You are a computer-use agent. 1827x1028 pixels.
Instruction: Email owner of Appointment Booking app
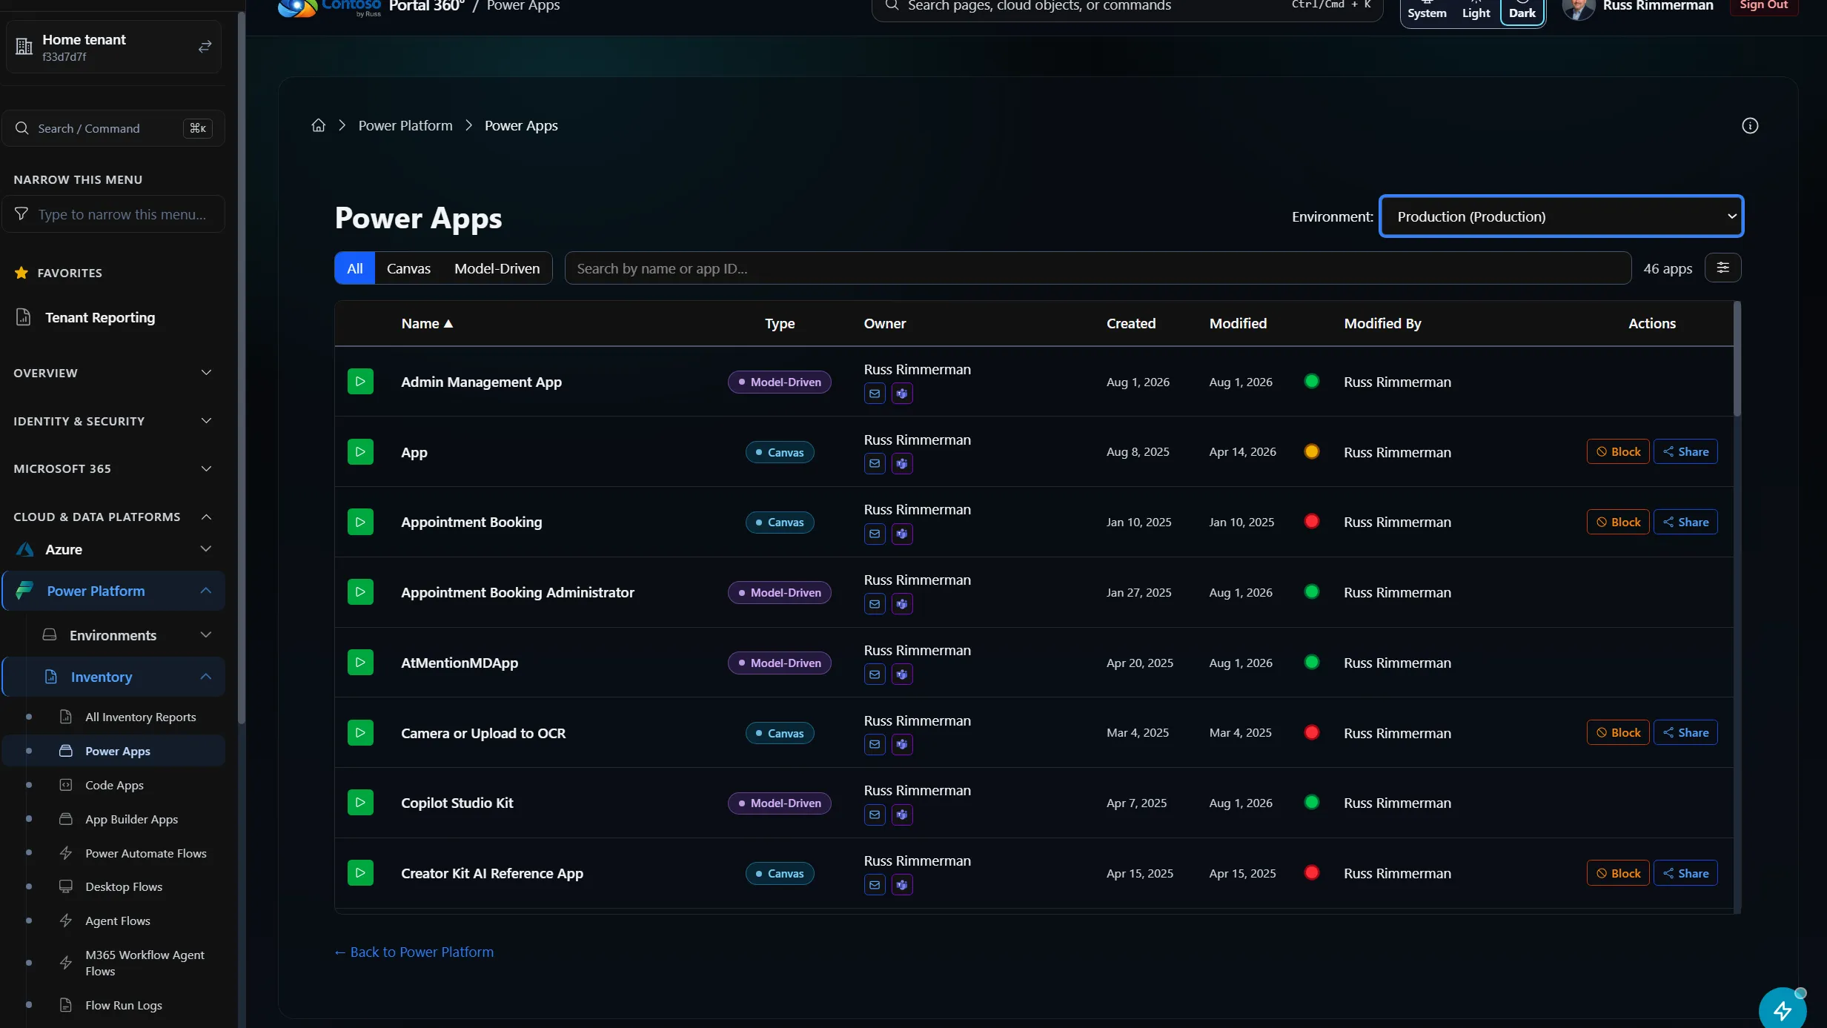875,534
